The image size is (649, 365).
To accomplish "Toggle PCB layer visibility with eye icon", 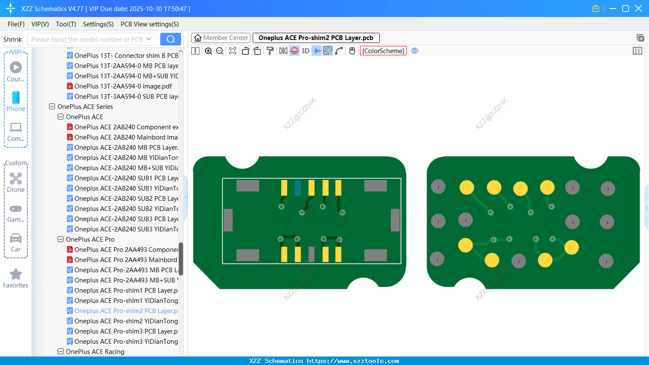I will 415,51.
